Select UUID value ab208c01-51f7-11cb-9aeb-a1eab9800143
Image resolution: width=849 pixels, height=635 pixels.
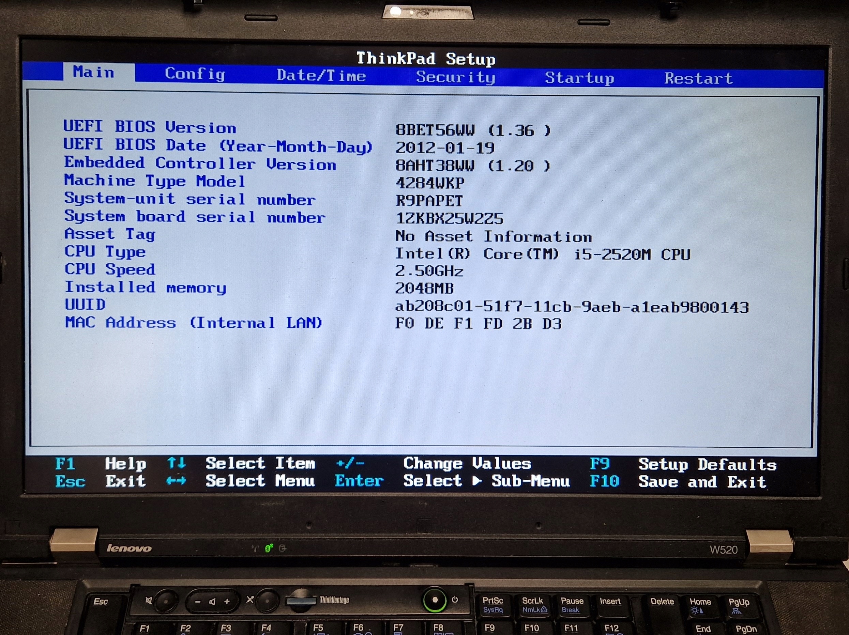(x=572, y=307)
